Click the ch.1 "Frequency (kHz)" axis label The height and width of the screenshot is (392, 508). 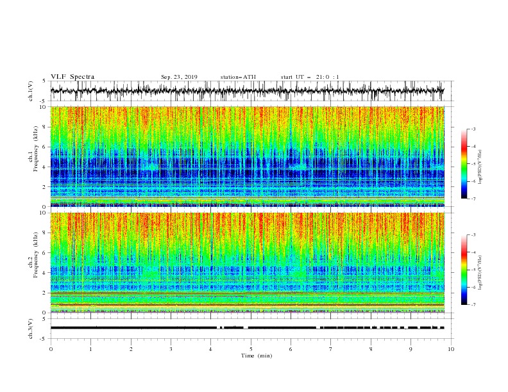[36, 149]
